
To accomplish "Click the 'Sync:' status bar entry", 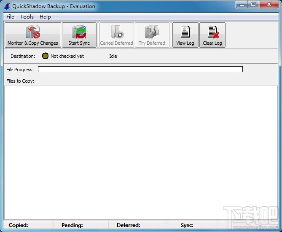I will [x=187, y=225].
